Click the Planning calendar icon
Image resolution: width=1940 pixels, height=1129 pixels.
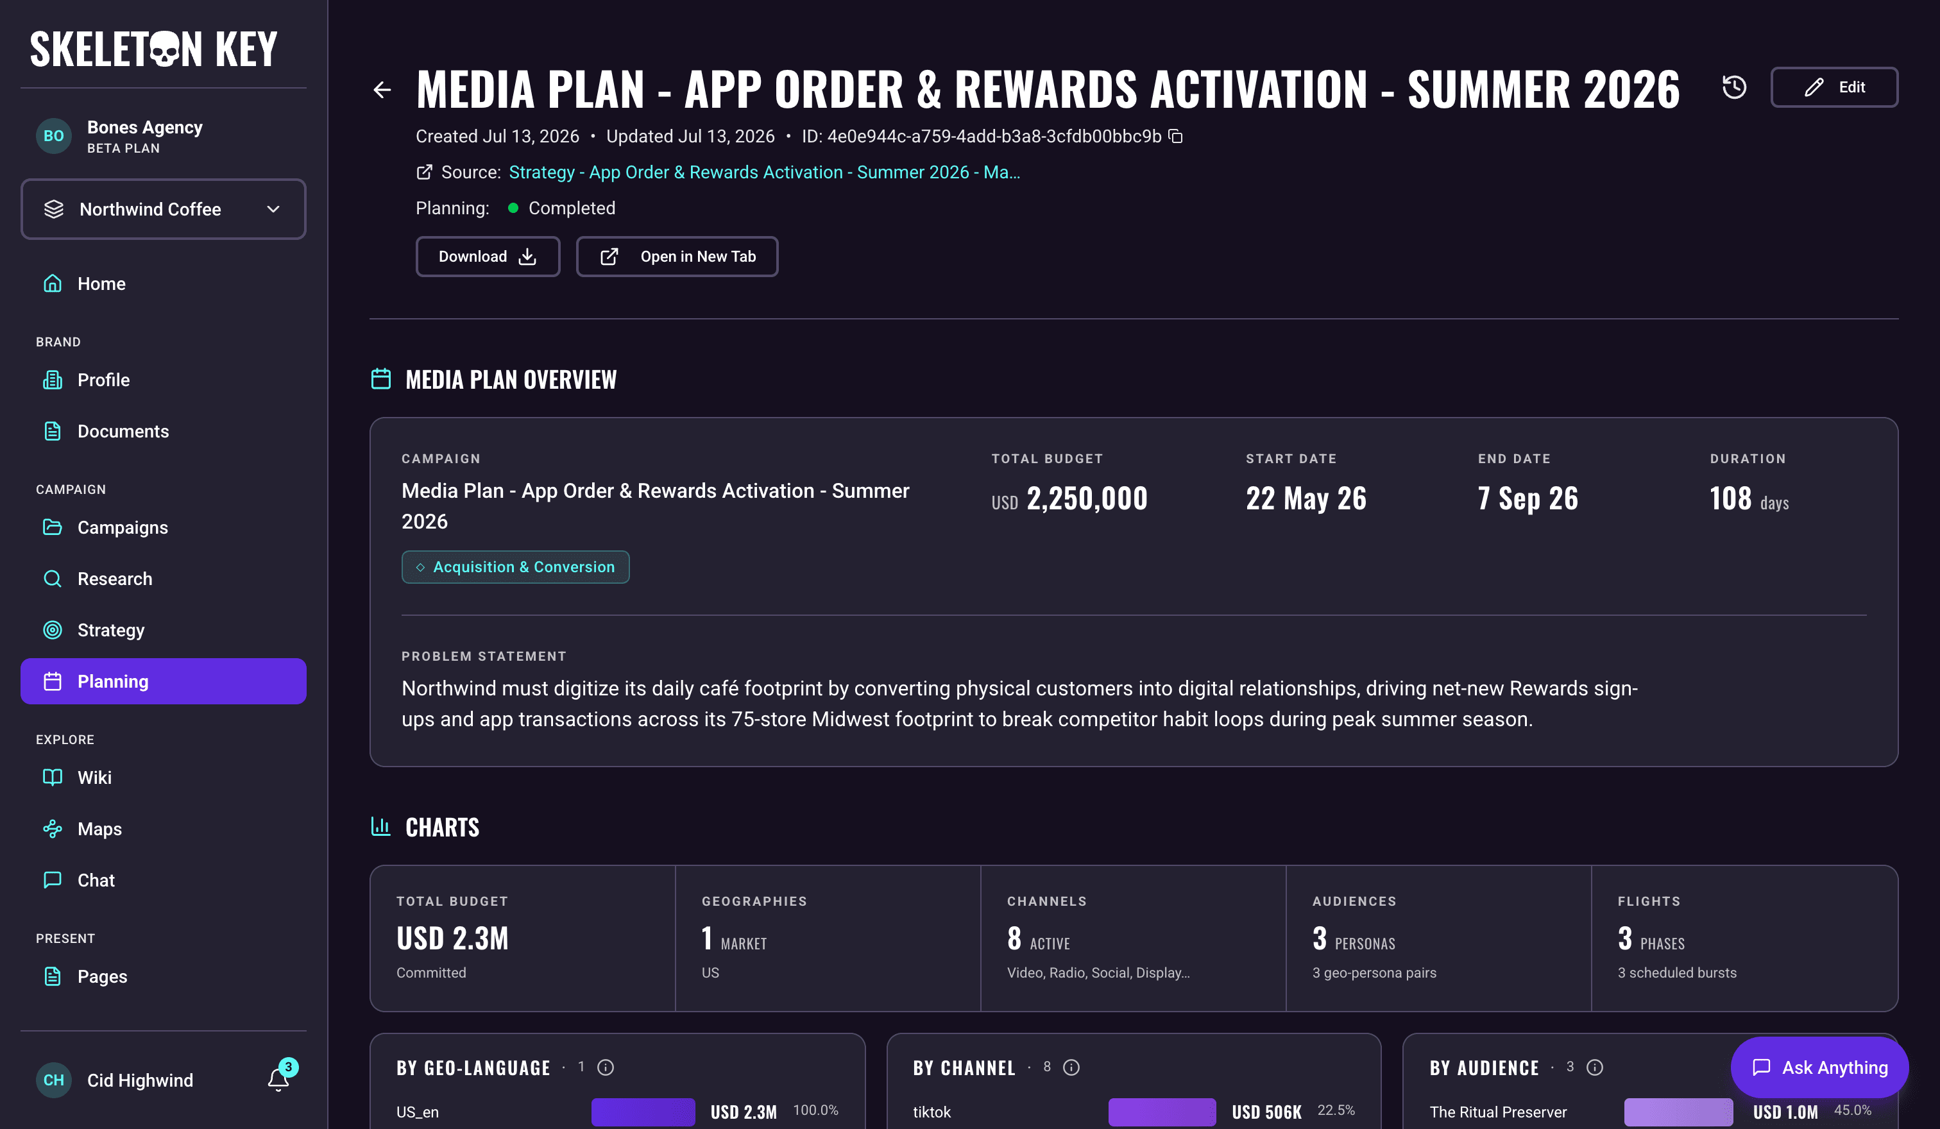pos(53,681)
